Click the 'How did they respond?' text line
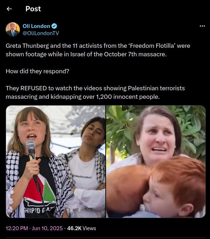210x239 pixels. coord(37,71)
